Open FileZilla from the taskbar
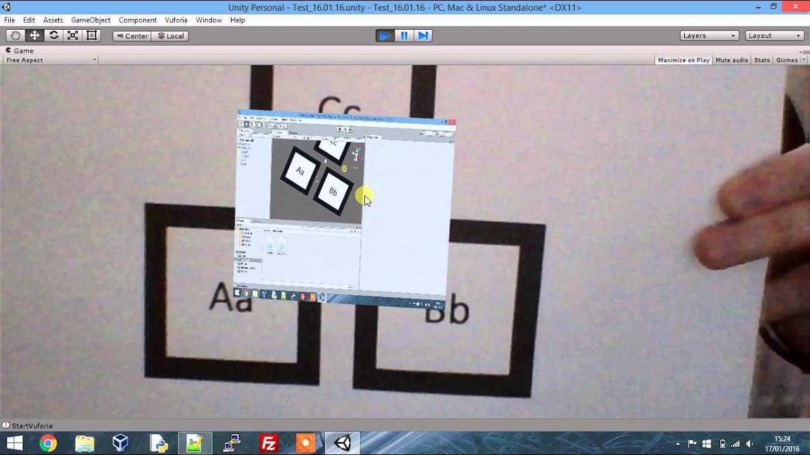The width and height of the screenshot is (810, 455). tap(268, 444)
